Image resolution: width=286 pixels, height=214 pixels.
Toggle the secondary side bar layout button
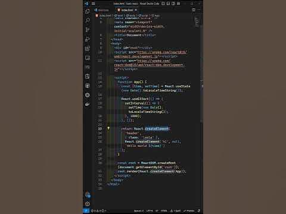point(173,4)
